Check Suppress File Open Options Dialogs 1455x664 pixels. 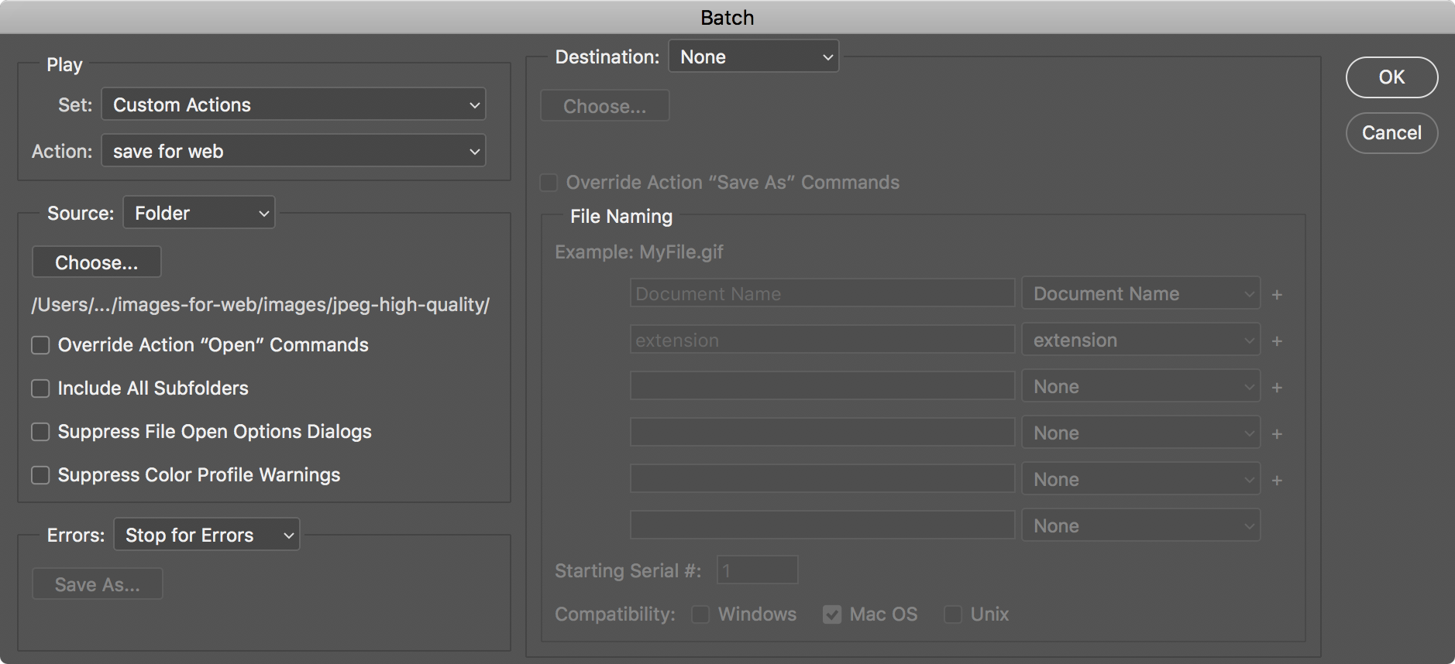[40, 432]
